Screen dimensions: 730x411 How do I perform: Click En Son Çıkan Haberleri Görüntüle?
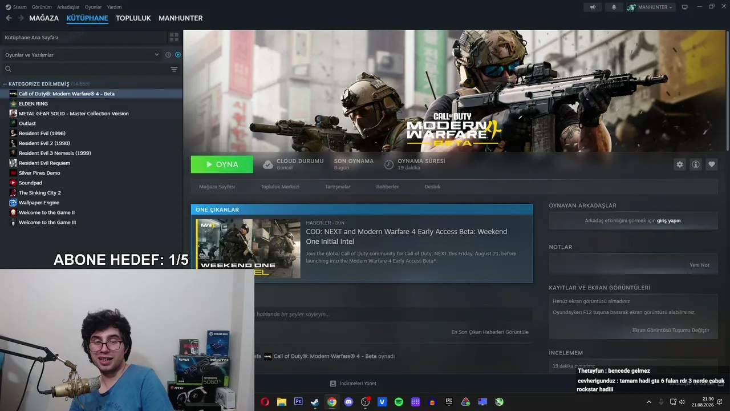pyautogui.click(x=490, y=332)
